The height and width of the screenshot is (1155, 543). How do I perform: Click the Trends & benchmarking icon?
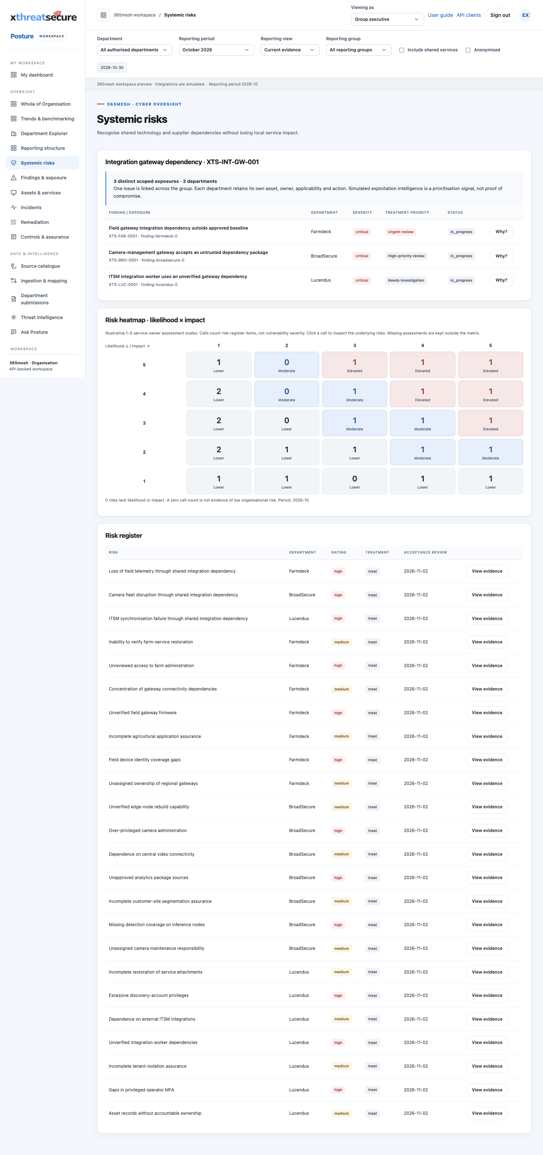[x=13, y=119]
